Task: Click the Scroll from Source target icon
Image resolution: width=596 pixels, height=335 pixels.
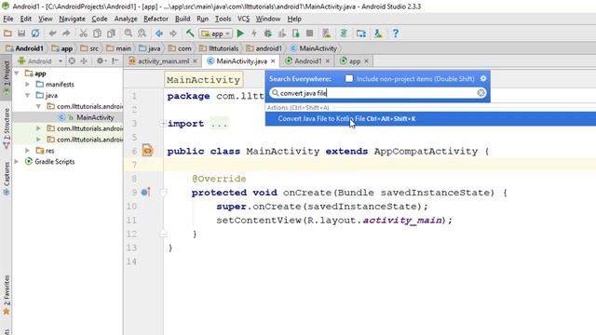Action: pyautogui.click(x=72, y=60)
